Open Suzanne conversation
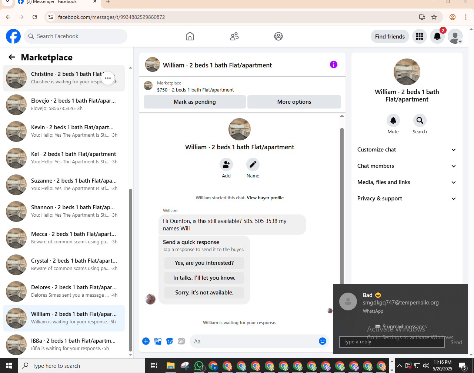This screenshot has width=474, height=373. [64, 185]
